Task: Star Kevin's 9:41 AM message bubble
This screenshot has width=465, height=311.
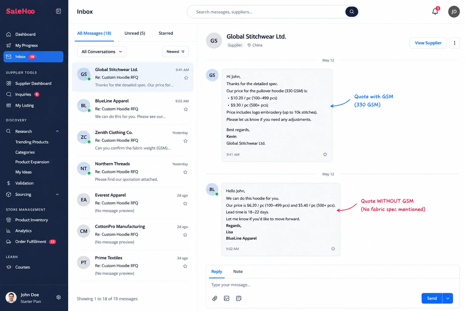Action: 325,154
